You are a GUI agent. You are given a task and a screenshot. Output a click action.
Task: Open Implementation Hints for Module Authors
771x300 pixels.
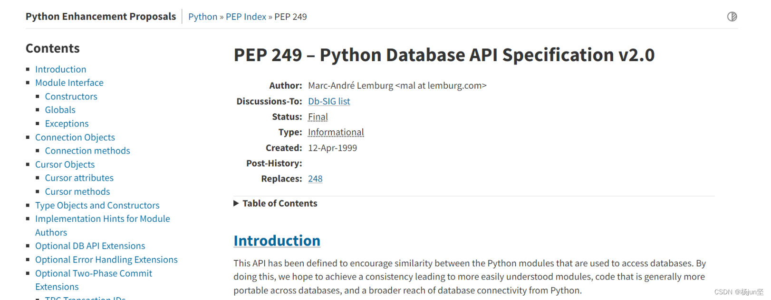(x=102, y=226)
